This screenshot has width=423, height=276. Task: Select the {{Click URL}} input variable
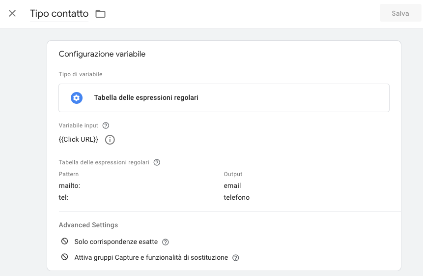79,140
